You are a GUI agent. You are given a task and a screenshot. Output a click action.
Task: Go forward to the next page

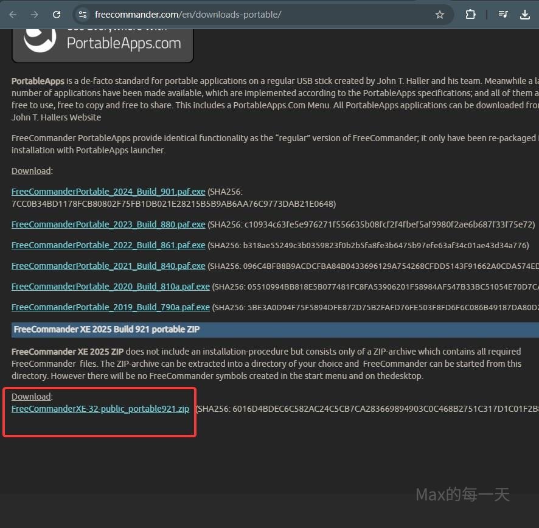(x=35, y=15)
